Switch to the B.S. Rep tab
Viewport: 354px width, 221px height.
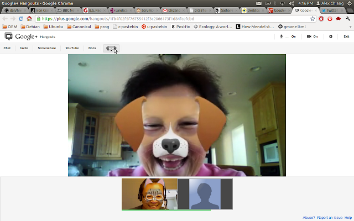tap(94, 10)
